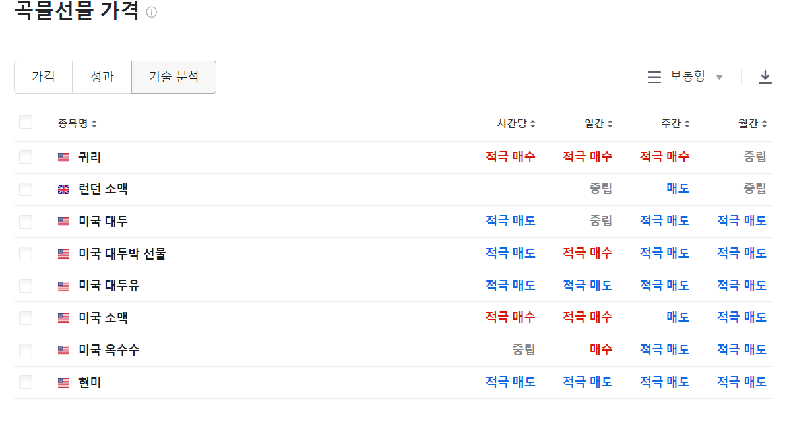789x424 pixels.
Task: Click 미국 소맥 weekly 매도 signal
Action: (678, 317)
